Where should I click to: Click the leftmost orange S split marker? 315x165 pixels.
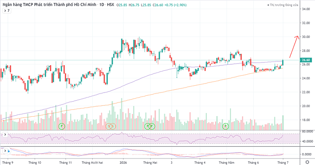pos(109,126)
